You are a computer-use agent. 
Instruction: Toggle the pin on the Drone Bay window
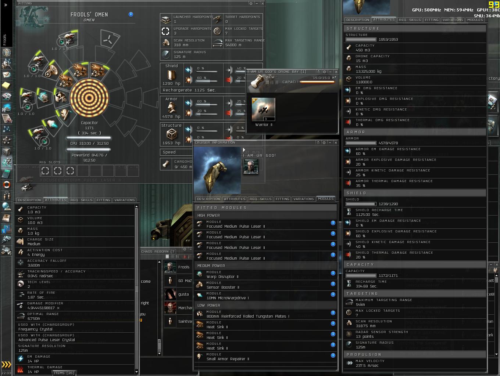coord(325,72)
